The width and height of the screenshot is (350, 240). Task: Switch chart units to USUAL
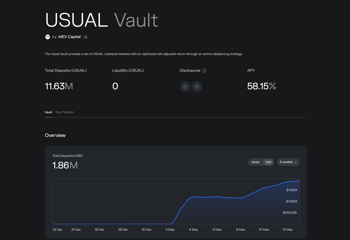pos(256,162)
